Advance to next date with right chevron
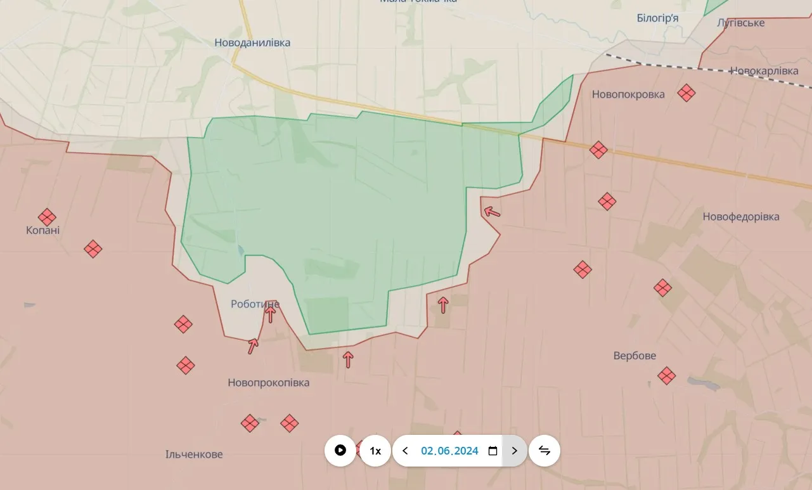Viewport: 812px width, 490px height. pos(514,451)
